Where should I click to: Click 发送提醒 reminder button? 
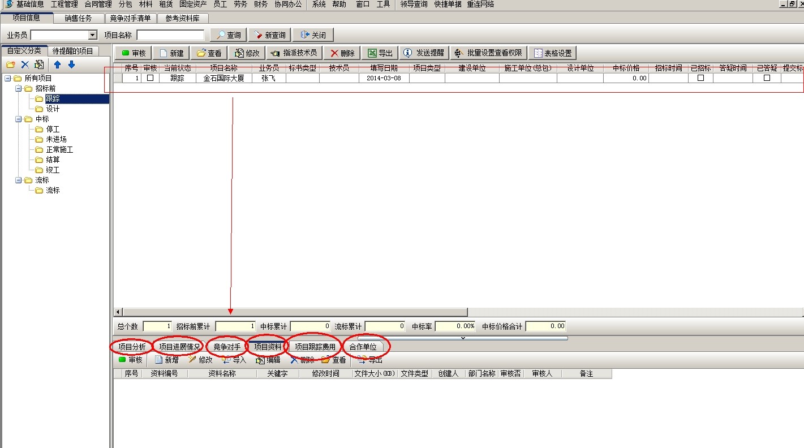coord(424,53)
